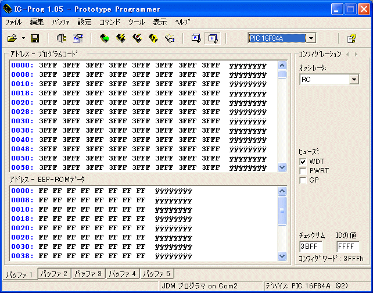
Task: Open the PIC 16F84A device dropdown
Action: [311, 38]
